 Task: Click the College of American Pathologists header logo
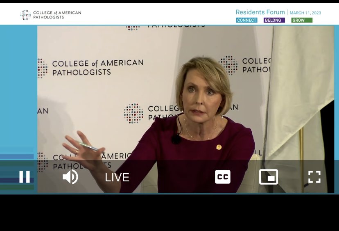click(x=25, y=15)
